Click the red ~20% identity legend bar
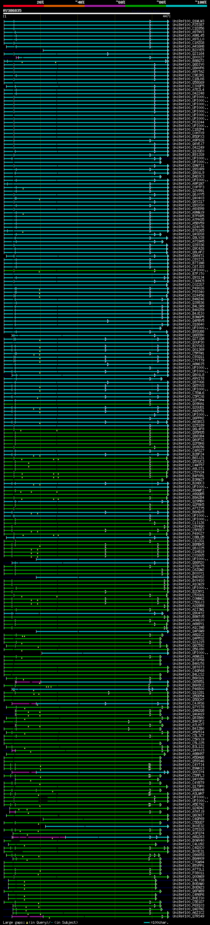The height and width of the screenshot is (925, 210). (x=23, y=6)
